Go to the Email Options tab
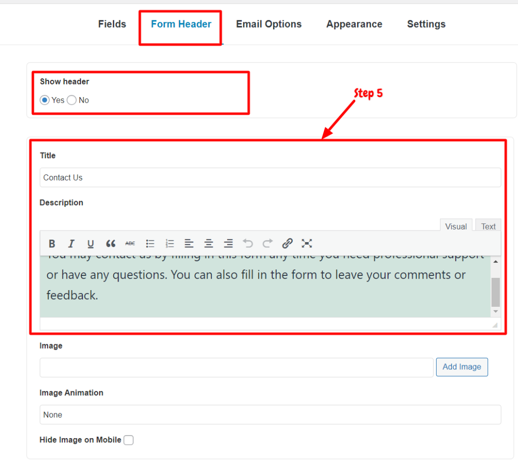This screenshot has height=469, width=518. [x=269, y=24]
